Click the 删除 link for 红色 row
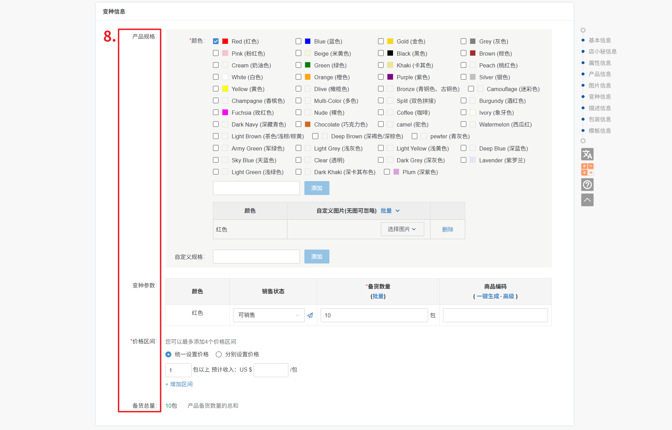This screenshot has width=672, height=430. click(x=448, y=229)
